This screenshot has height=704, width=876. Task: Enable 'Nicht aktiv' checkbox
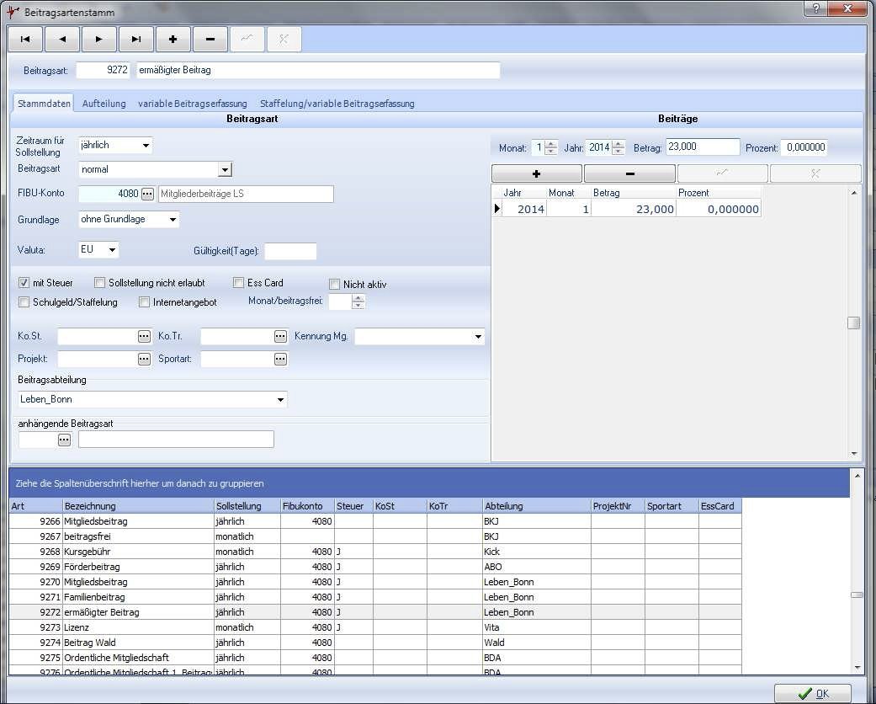click(335, 285)
